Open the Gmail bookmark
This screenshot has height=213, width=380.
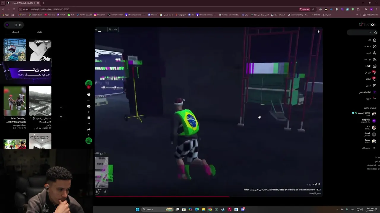22,15
